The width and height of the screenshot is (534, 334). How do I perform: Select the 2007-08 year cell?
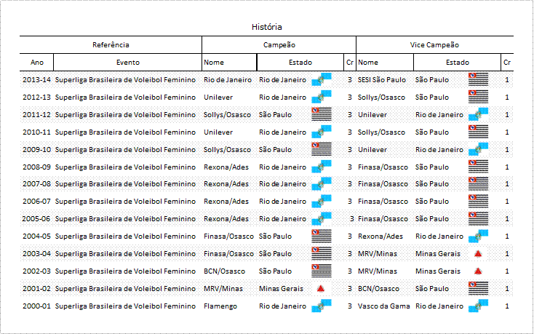pyautogui.click(x=36, y=184)
